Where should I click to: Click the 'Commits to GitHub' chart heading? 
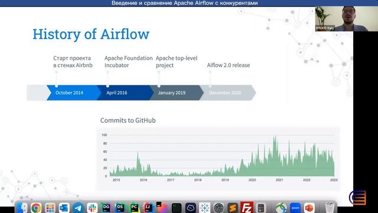(x=128, y=120)
